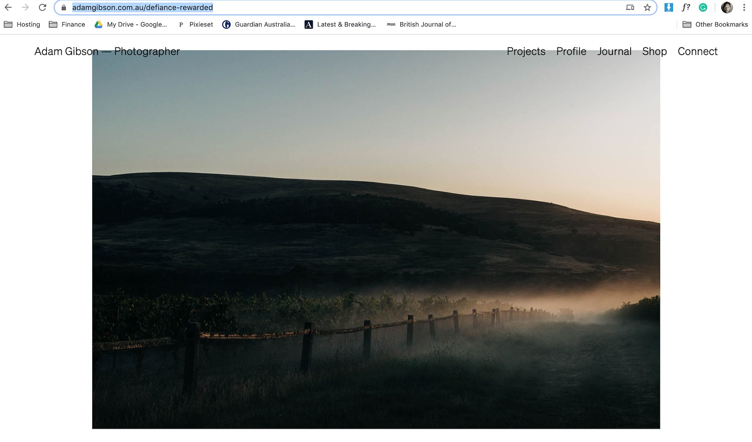Open the WhatFont f? extension
The image size is (752, 442).
[686, 8]
